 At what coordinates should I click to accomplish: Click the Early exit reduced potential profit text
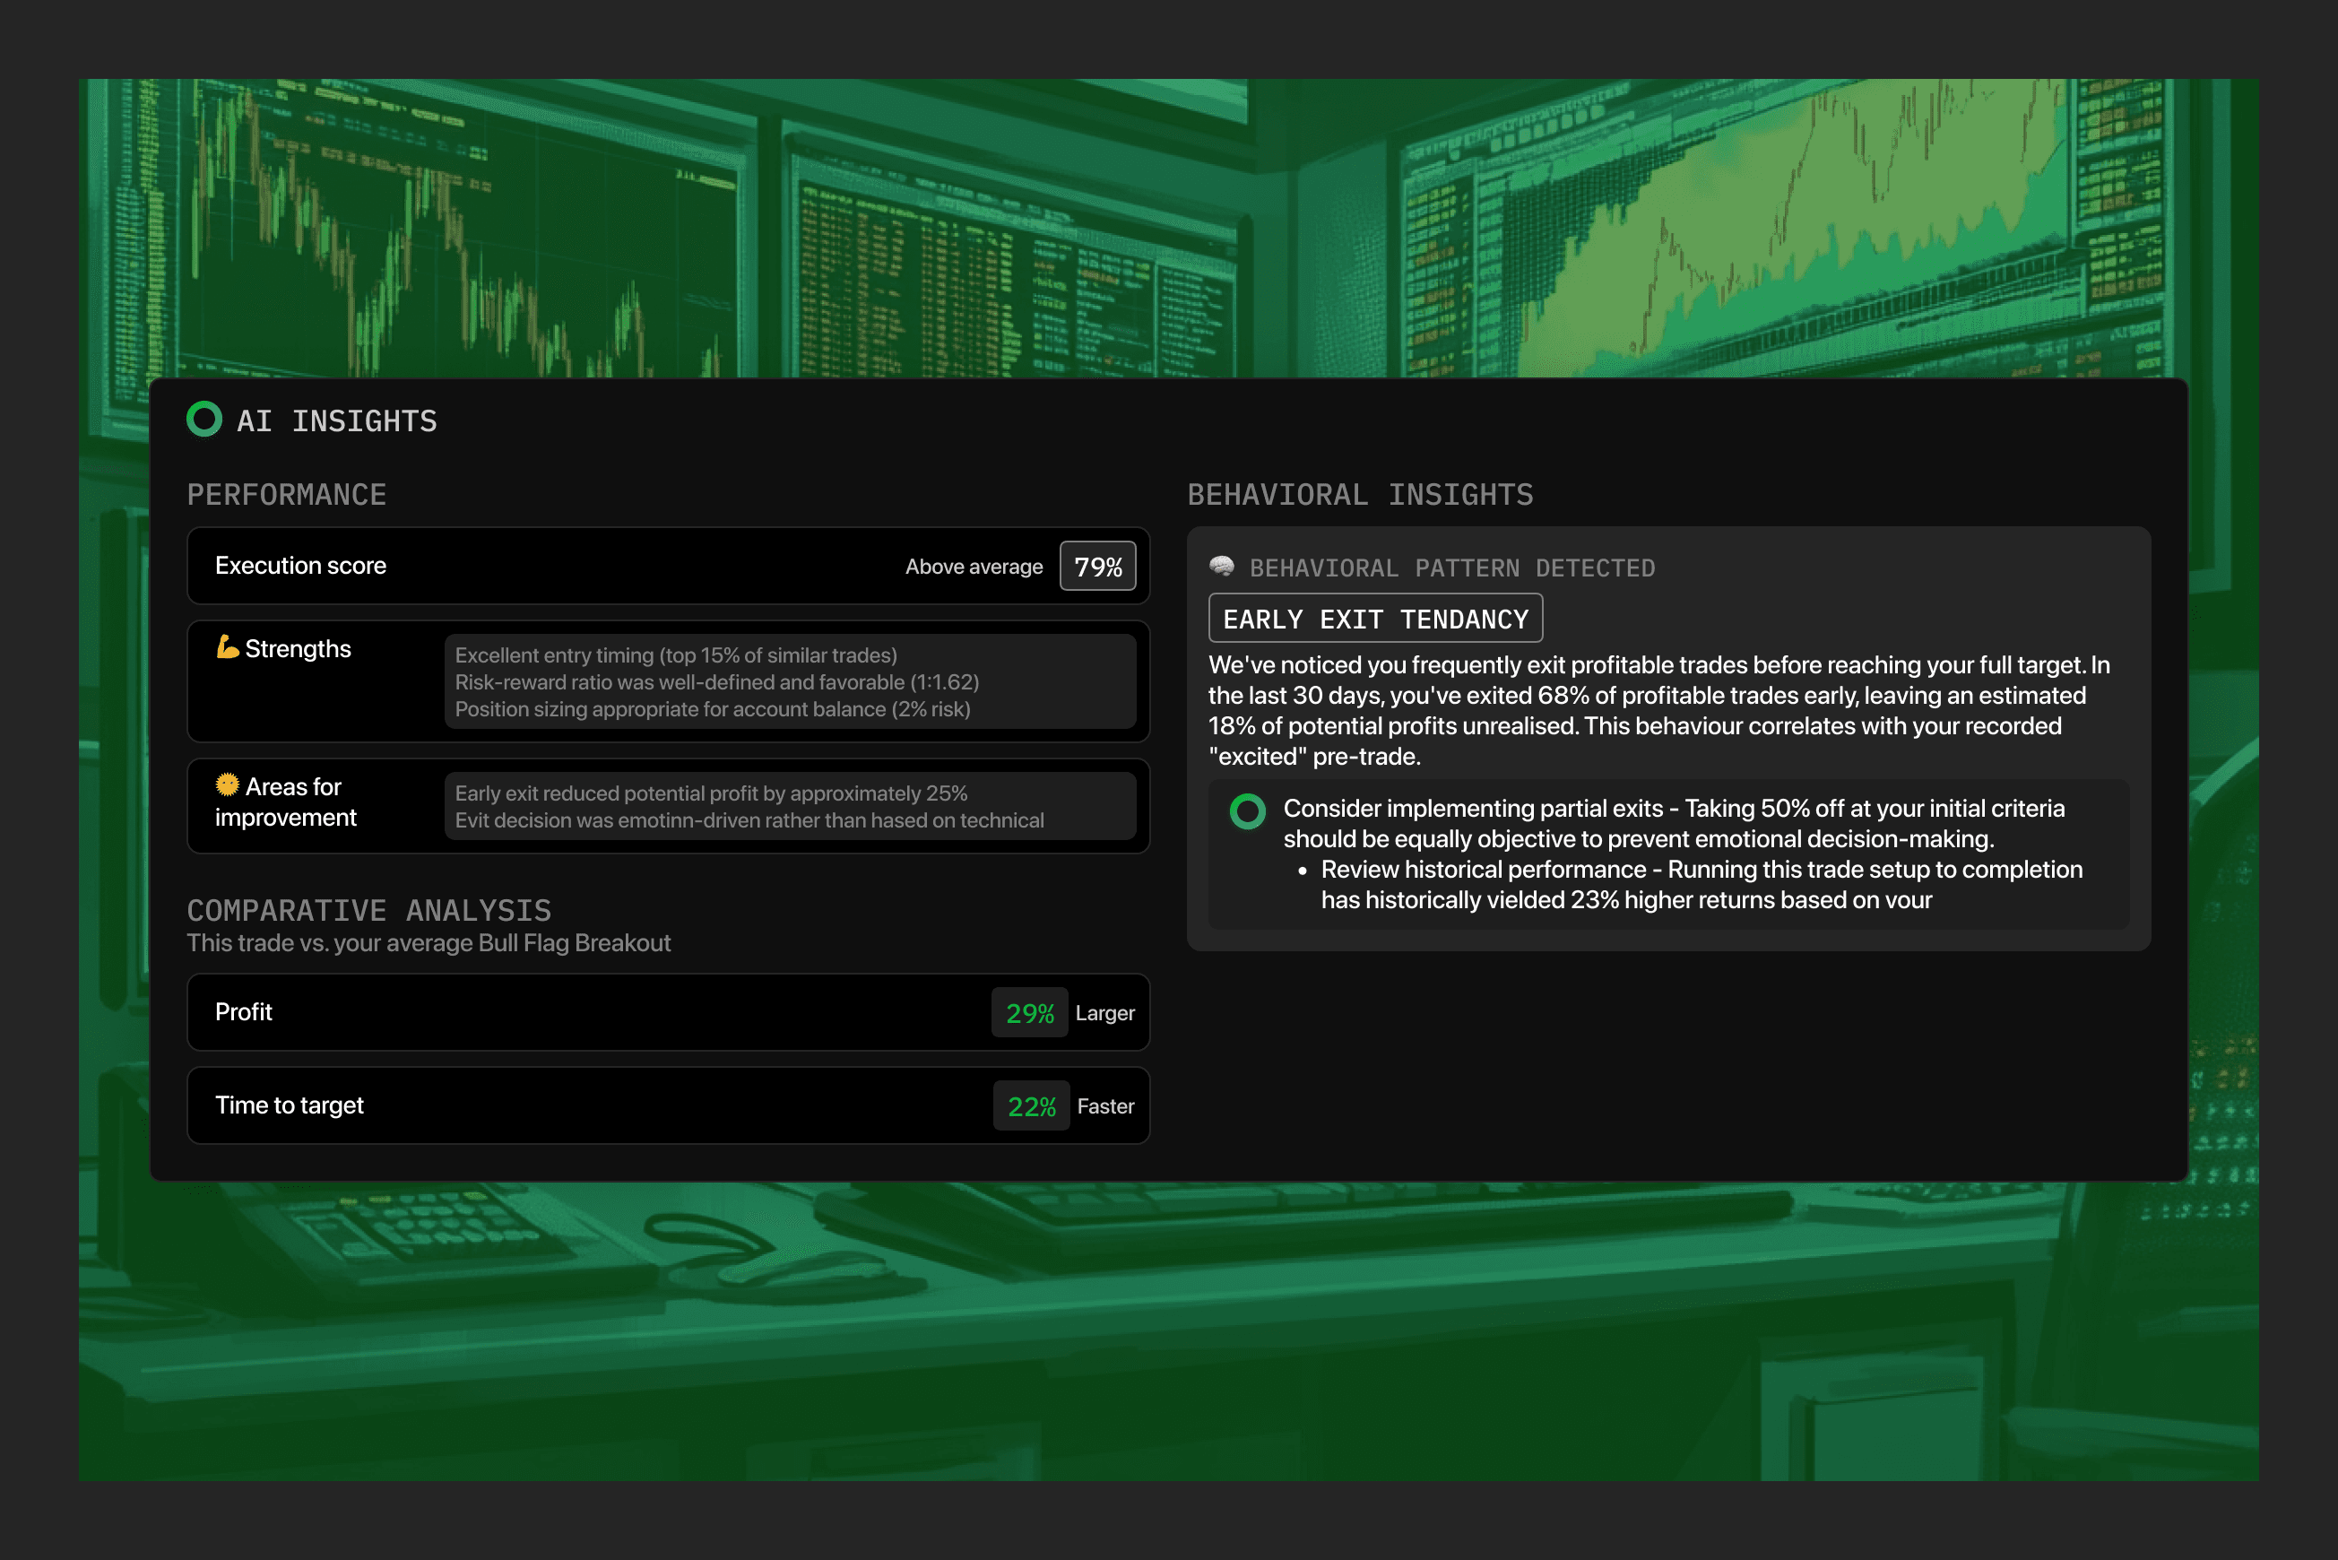711,793
